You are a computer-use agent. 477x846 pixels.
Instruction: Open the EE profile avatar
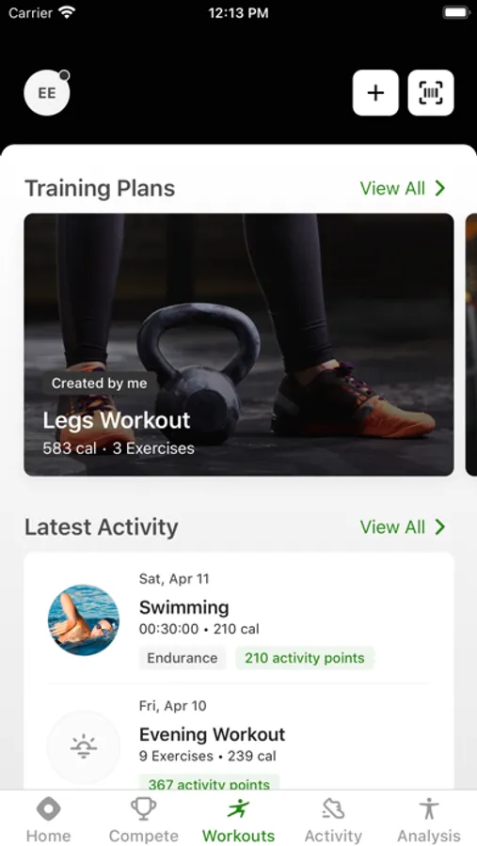47,93
